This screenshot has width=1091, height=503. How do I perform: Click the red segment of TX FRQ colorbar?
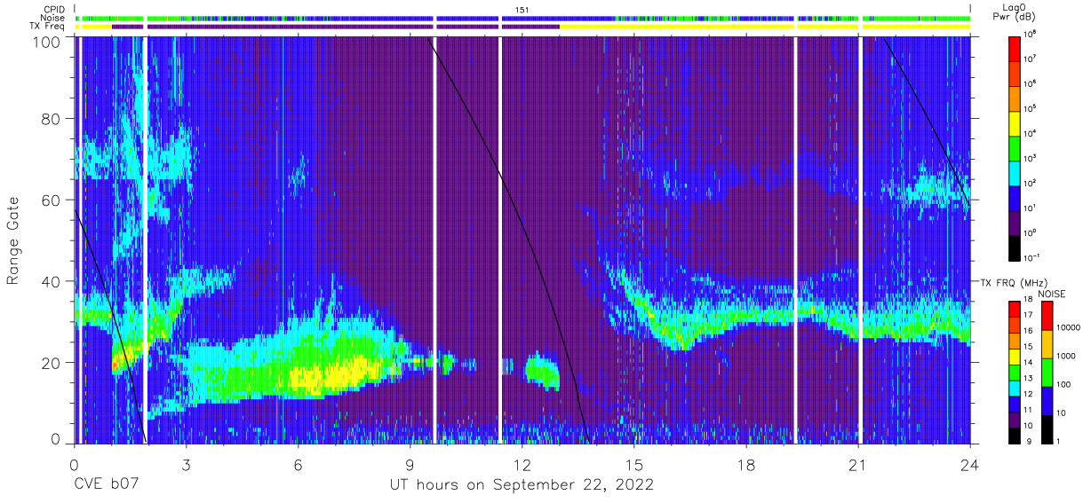coord(1015,308)
